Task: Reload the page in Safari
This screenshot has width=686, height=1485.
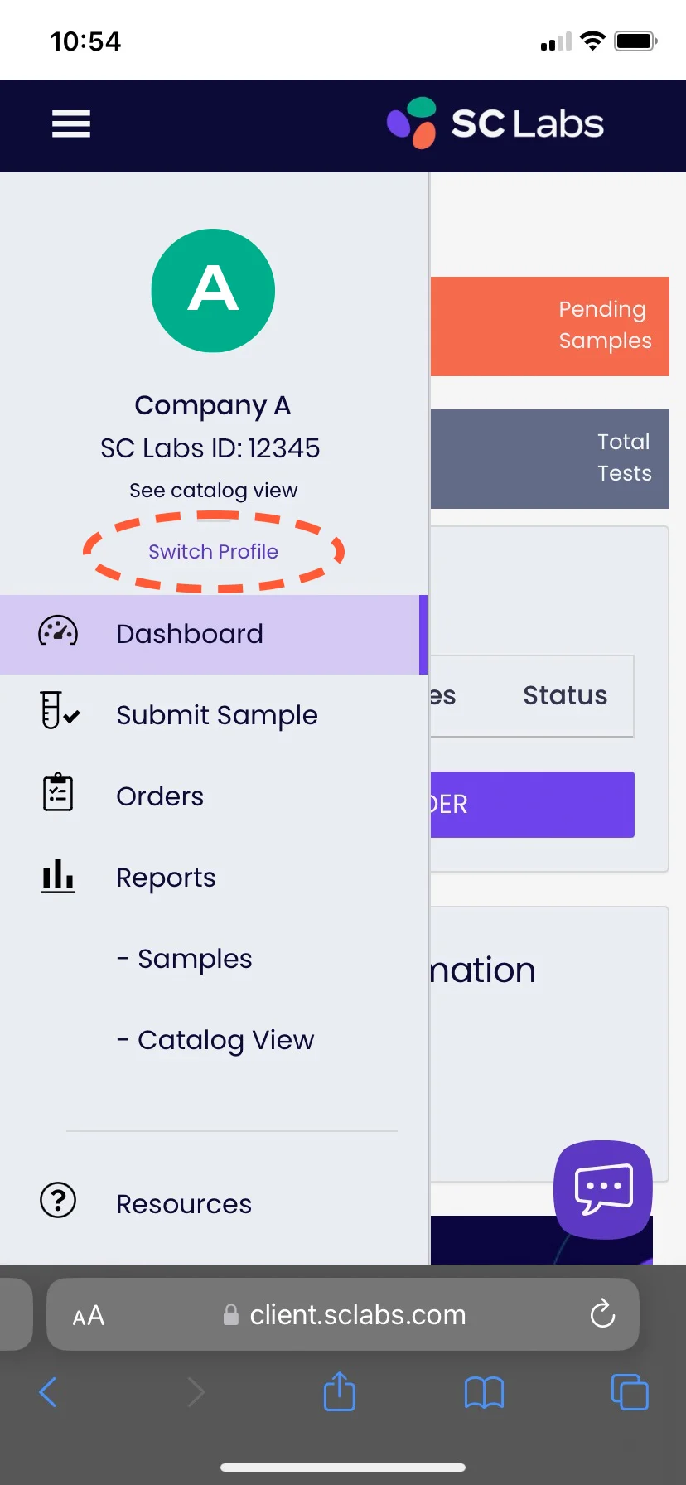Action: tap(602, 1314)
